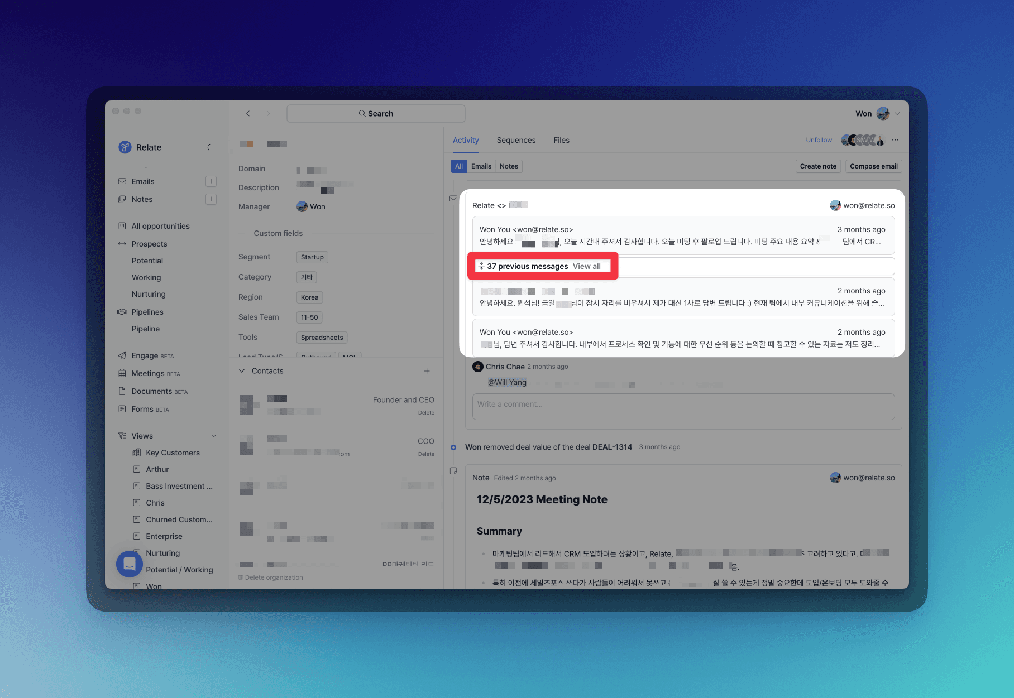Collapse the sidebar with the chevron beside Relate
The height and width of the screenshot is (698, 1014).
point(209,147)
